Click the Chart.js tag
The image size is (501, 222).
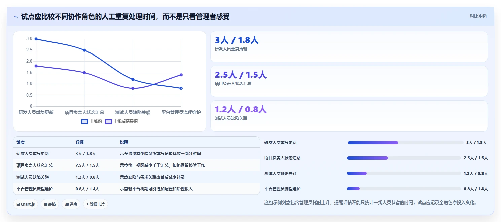pos(26,204)
